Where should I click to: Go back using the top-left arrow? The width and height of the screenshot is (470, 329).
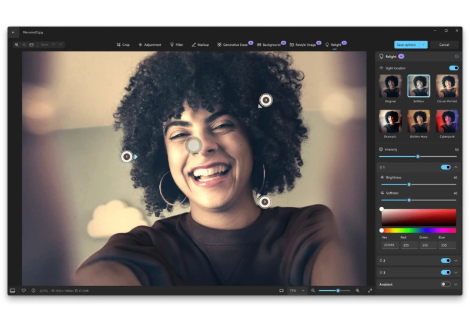13,32
